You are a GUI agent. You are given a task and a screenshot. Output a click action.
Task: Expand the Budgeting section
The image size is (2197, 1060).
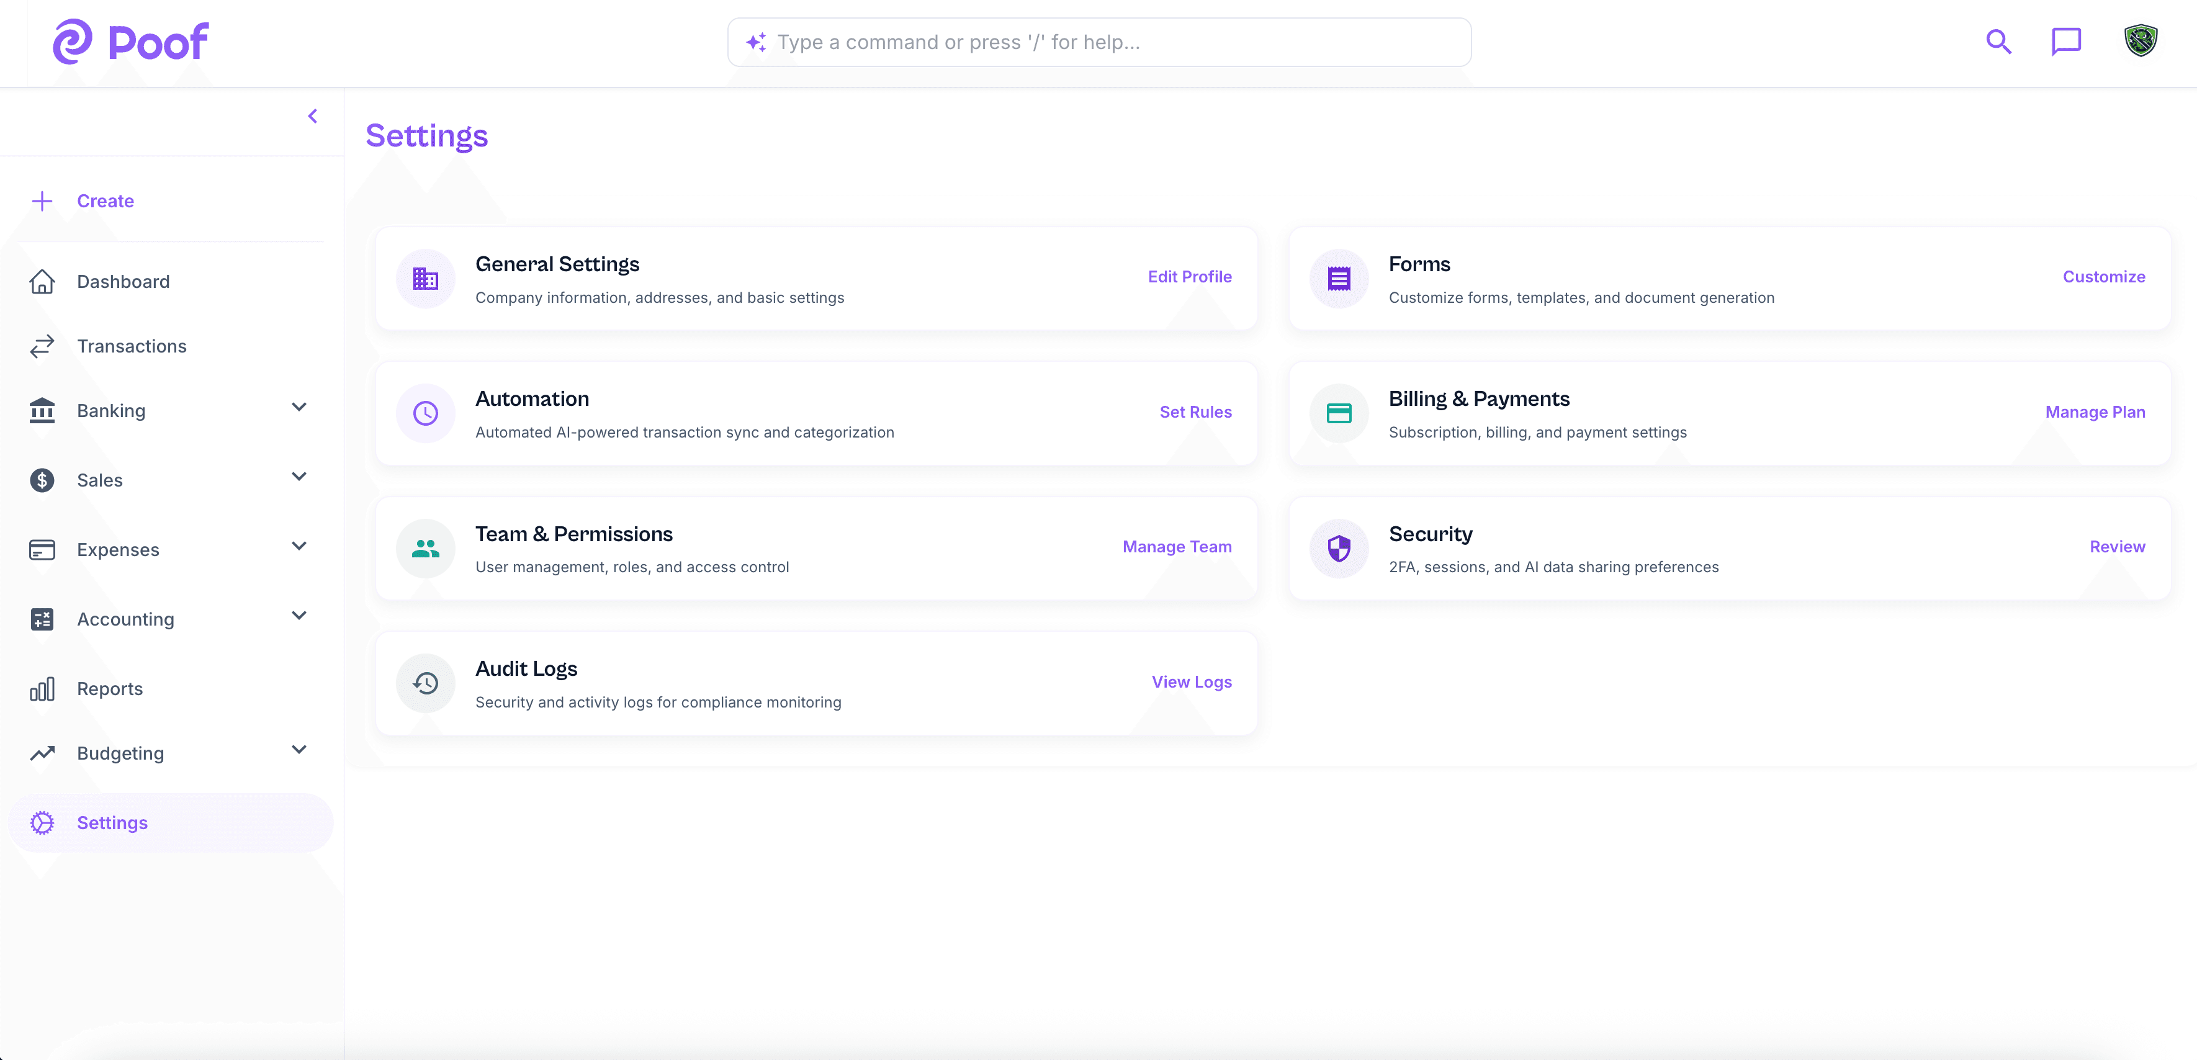(298, 750)
